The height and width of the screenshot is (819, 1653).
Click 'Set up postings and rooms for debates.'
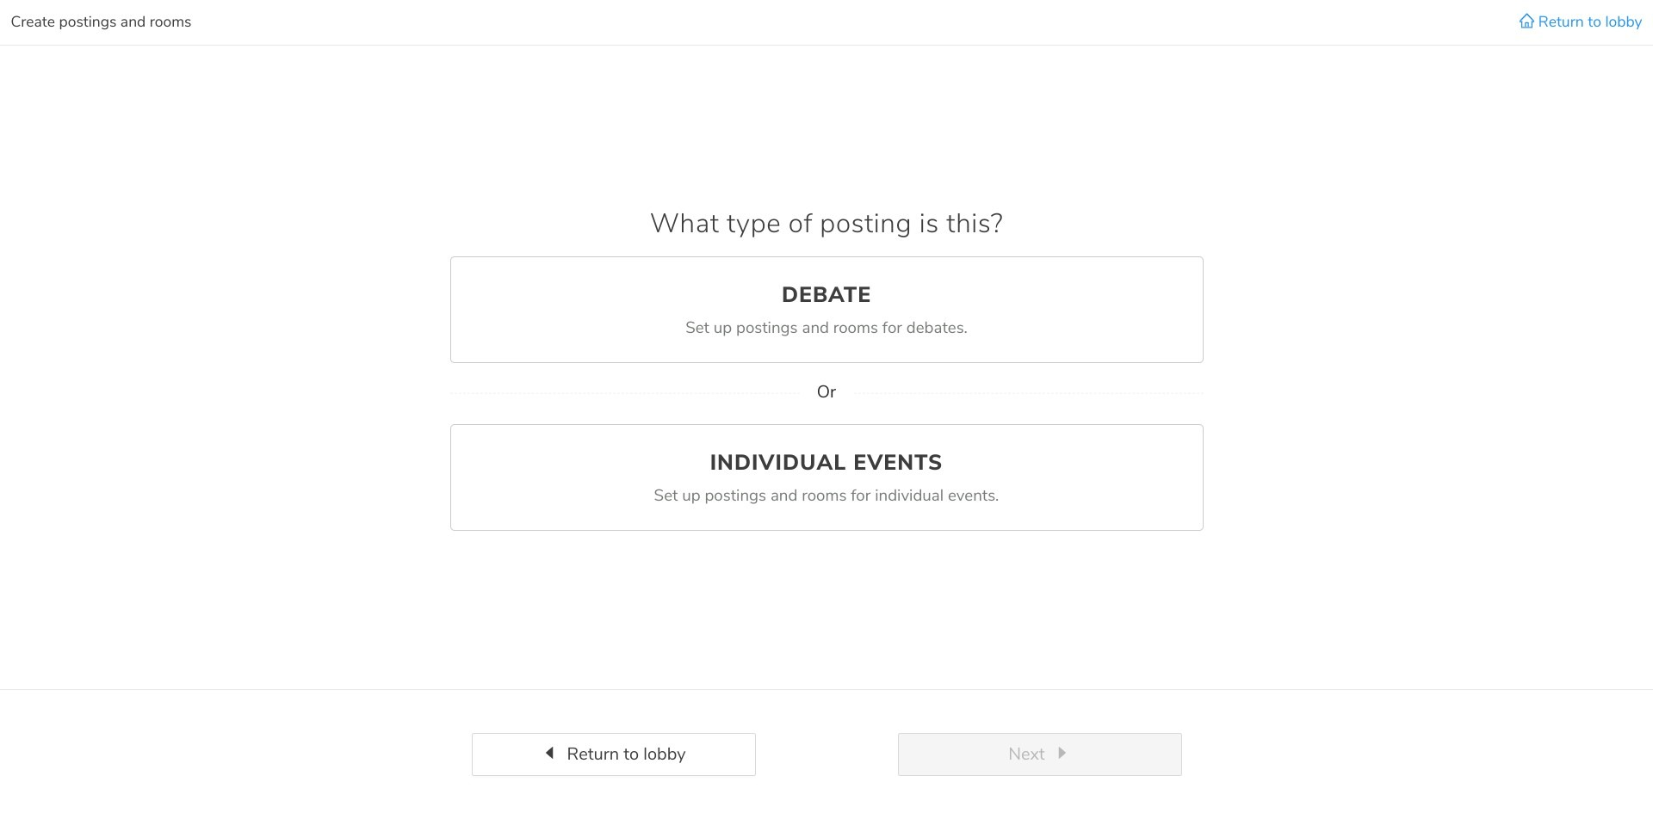pos(826,328)
